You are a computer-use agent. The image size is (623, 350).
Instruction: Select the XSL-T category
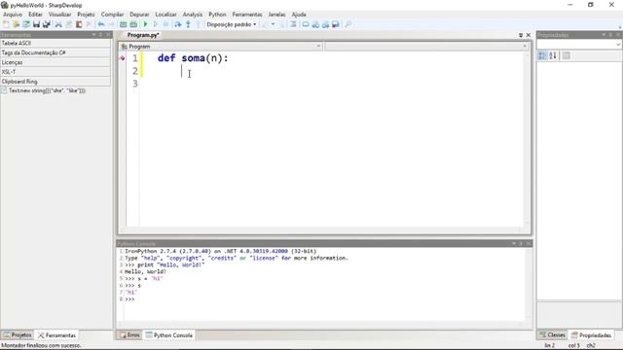[x=55, y=72]
